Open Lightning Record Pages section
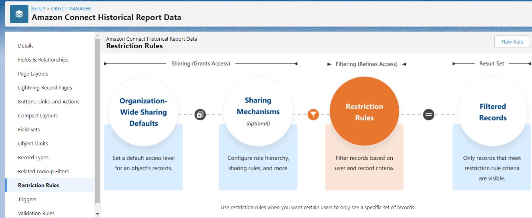 click(x=45, y=87)
